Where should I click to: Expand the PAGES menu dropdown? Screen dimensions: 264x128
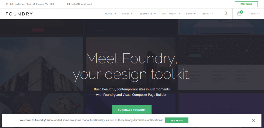tap(128, 14)
